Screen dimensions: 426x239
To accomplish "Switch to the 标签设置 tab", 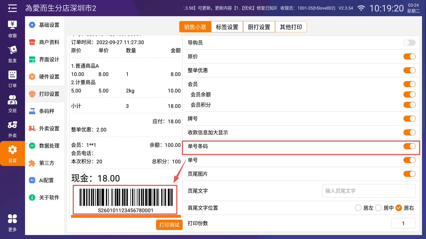I will click(227, 27).
